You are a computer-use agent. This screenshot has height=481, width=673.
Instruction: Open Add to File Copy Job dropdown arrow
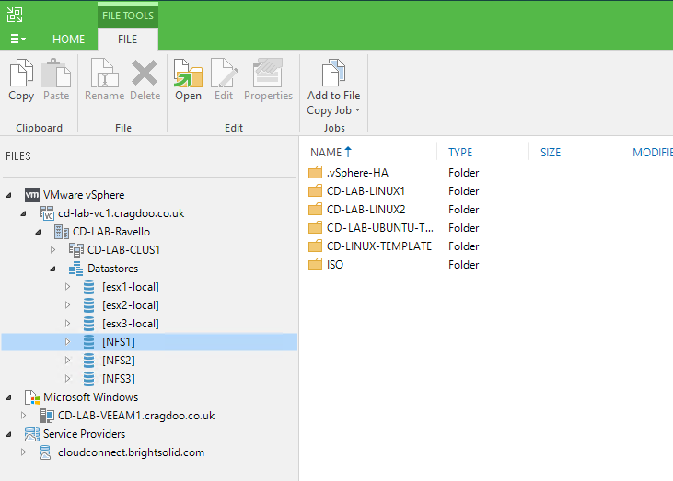tap(357, 110)
